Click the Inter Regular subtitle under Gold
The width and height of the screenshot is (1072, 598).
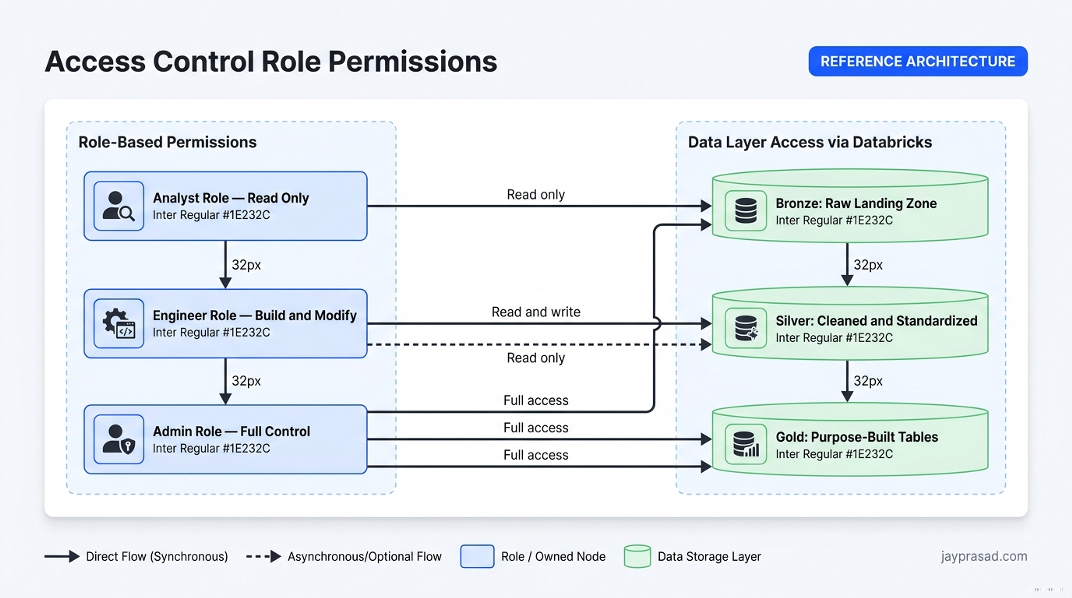[x=834, y=454]
